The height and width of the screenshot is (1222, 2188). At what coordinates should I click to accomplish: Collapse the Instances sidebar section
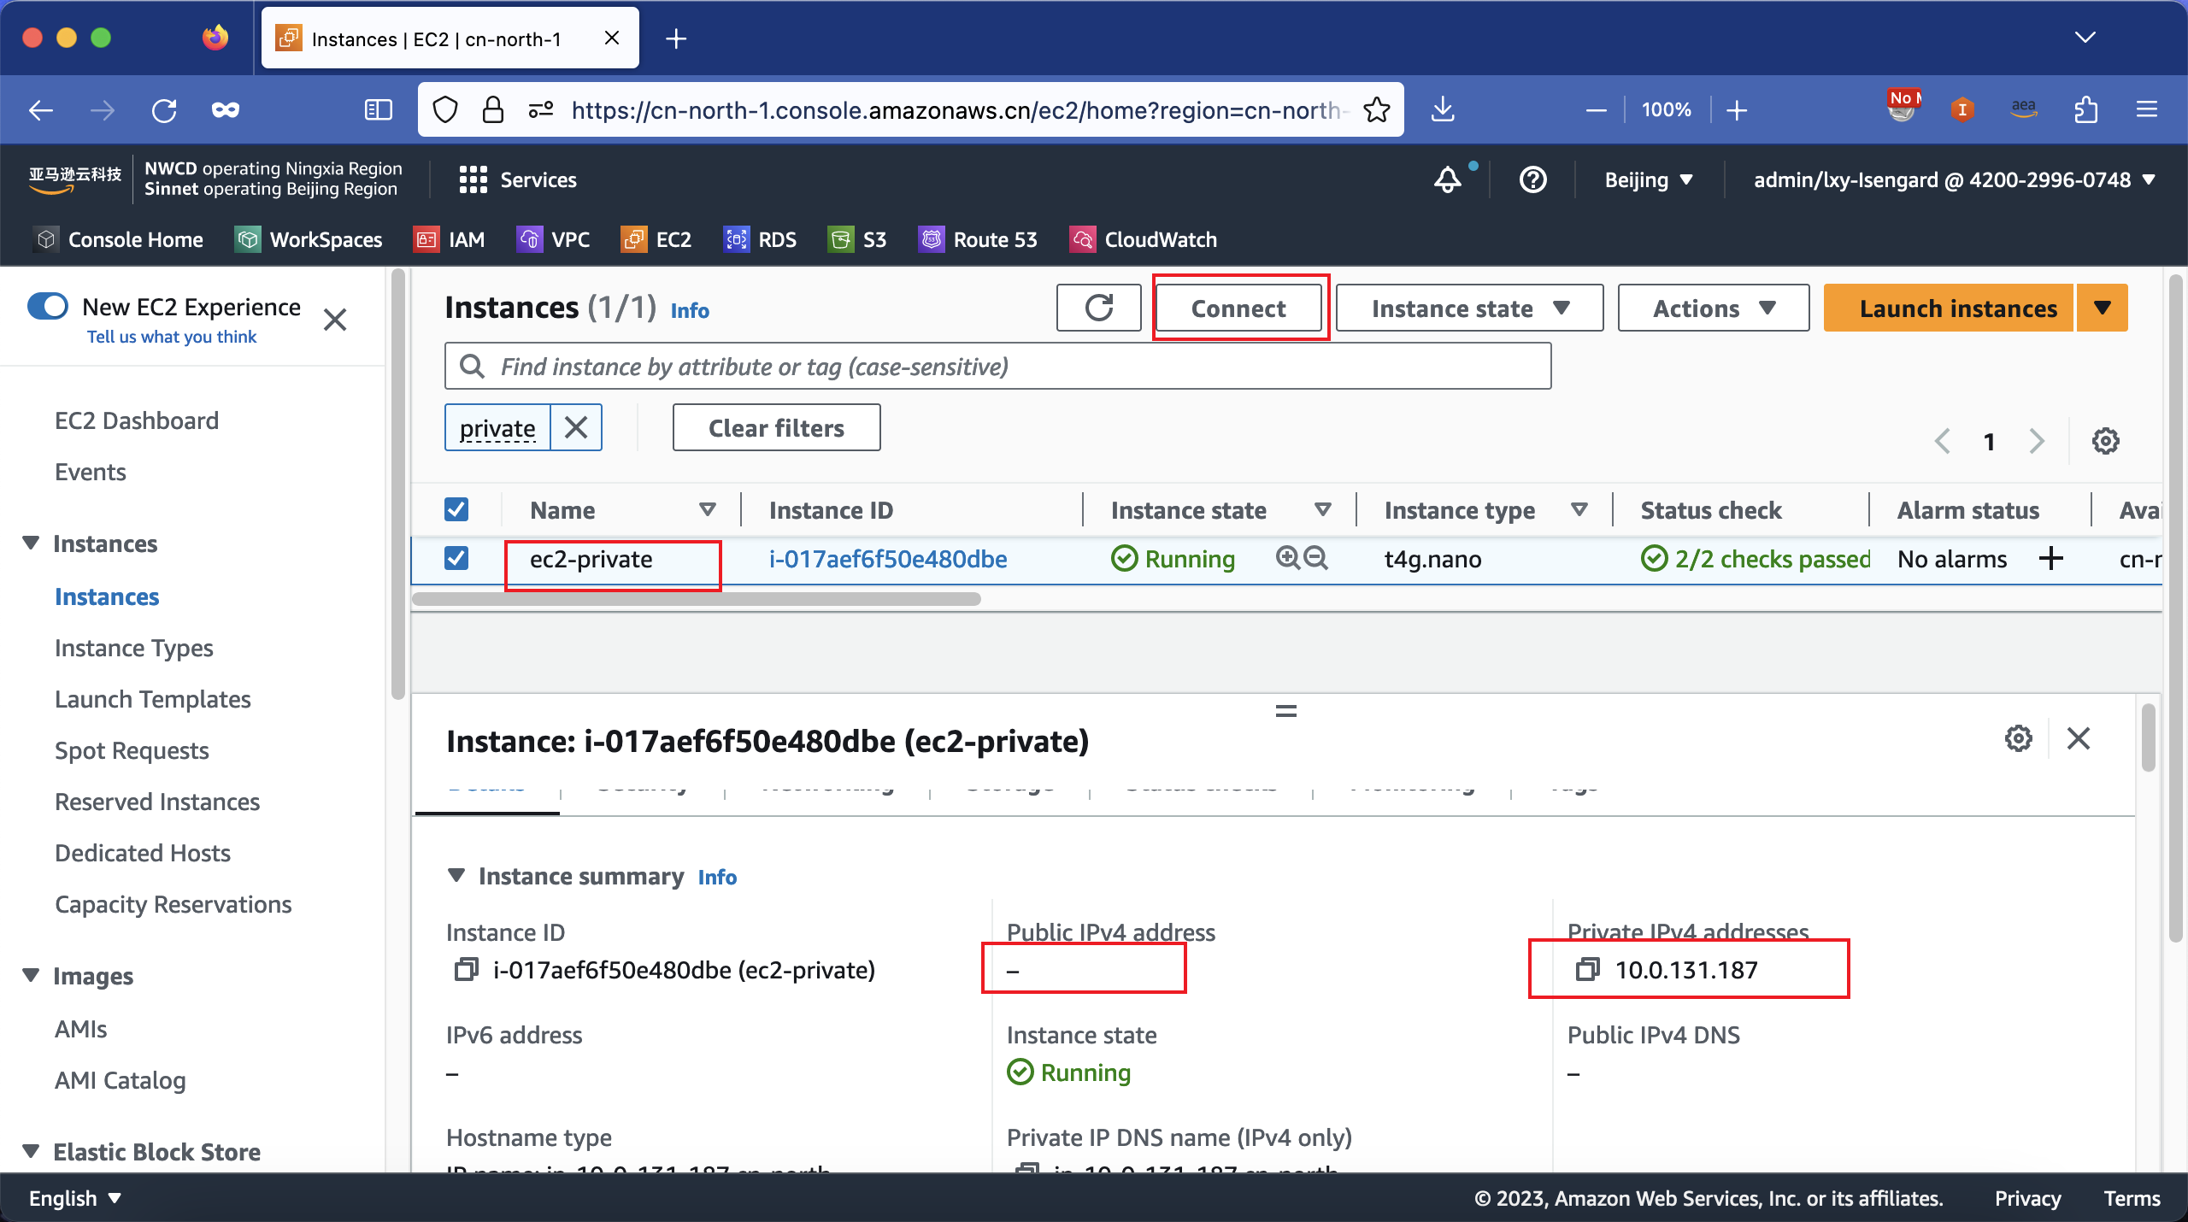point(31,543)
